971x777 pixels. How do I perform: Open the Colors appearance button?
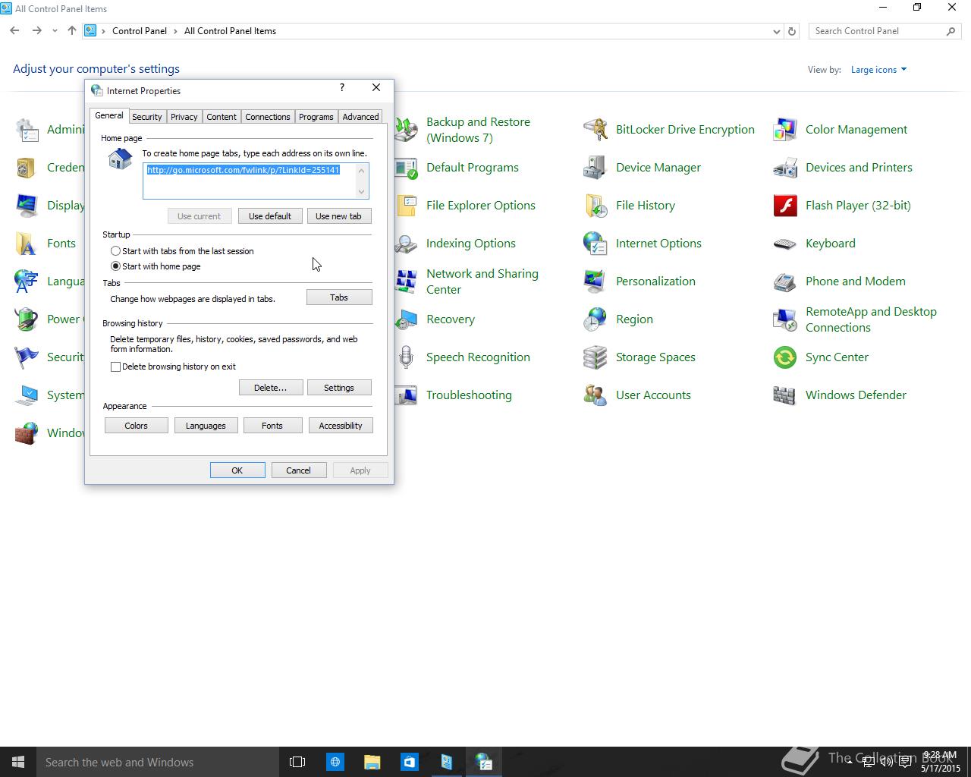tap(137, 426)
